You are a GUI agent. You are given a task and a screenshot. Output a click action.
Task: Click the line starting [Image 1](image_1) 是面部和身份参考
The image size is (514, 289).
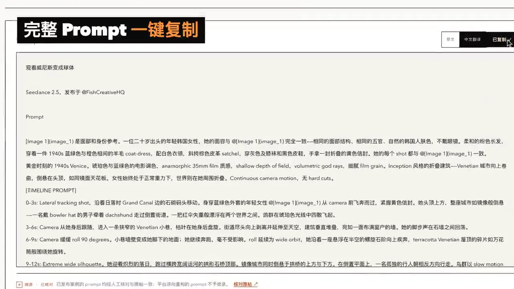(264, 141)
